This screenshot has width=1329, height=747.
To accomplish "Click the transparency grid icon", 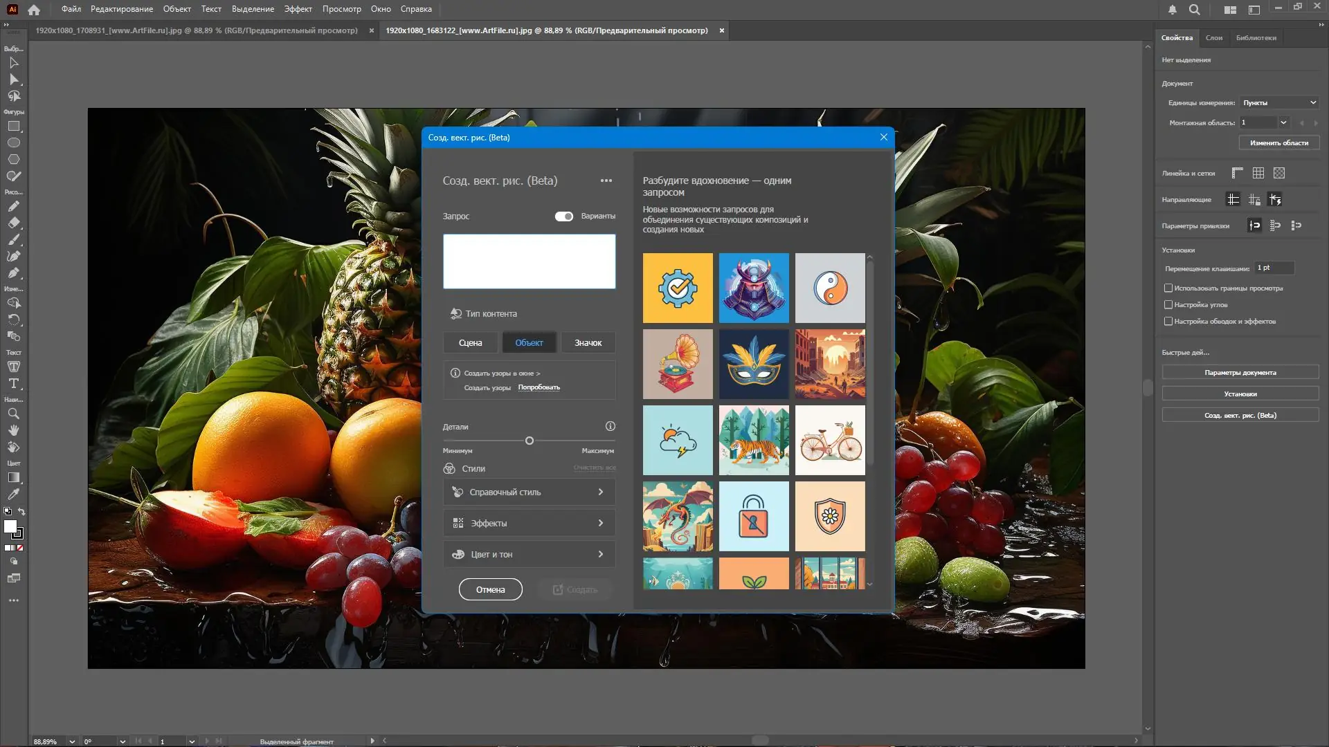I will pyautogui.click(x=1278, y=173).
